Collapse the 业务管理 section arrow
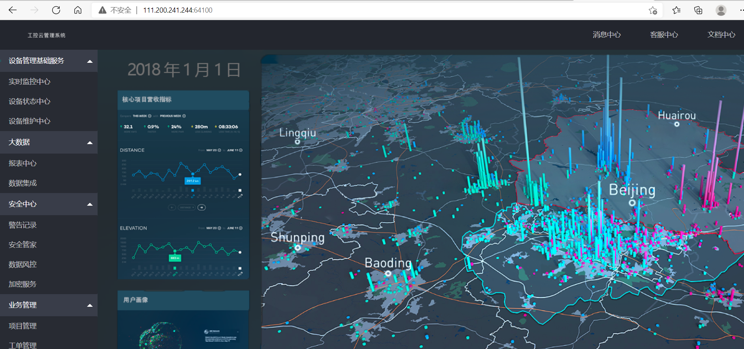This screenshot has width=744, height=349. click(x=90, y=306)
